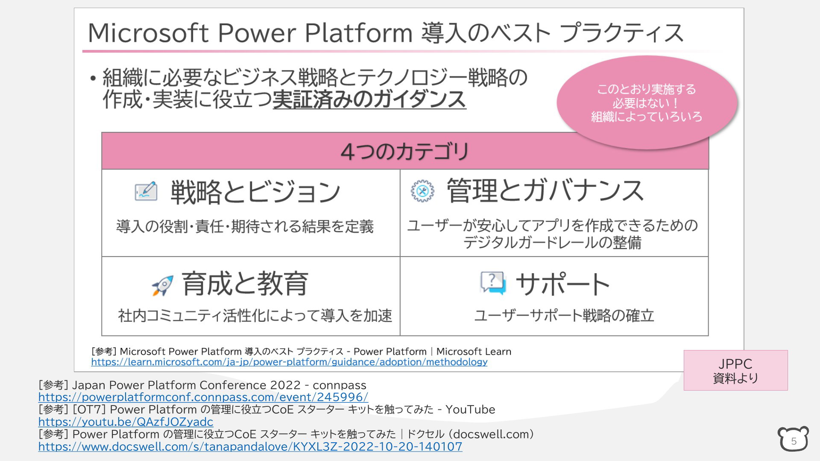Click the pencil icon beside 戦略とビジョン
820x461 pixels.
146,191
